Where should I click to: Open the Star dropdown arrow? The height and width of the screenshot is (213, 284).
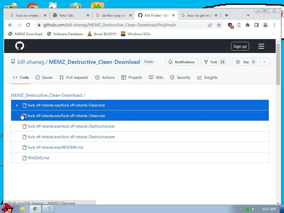coord(264,62)
